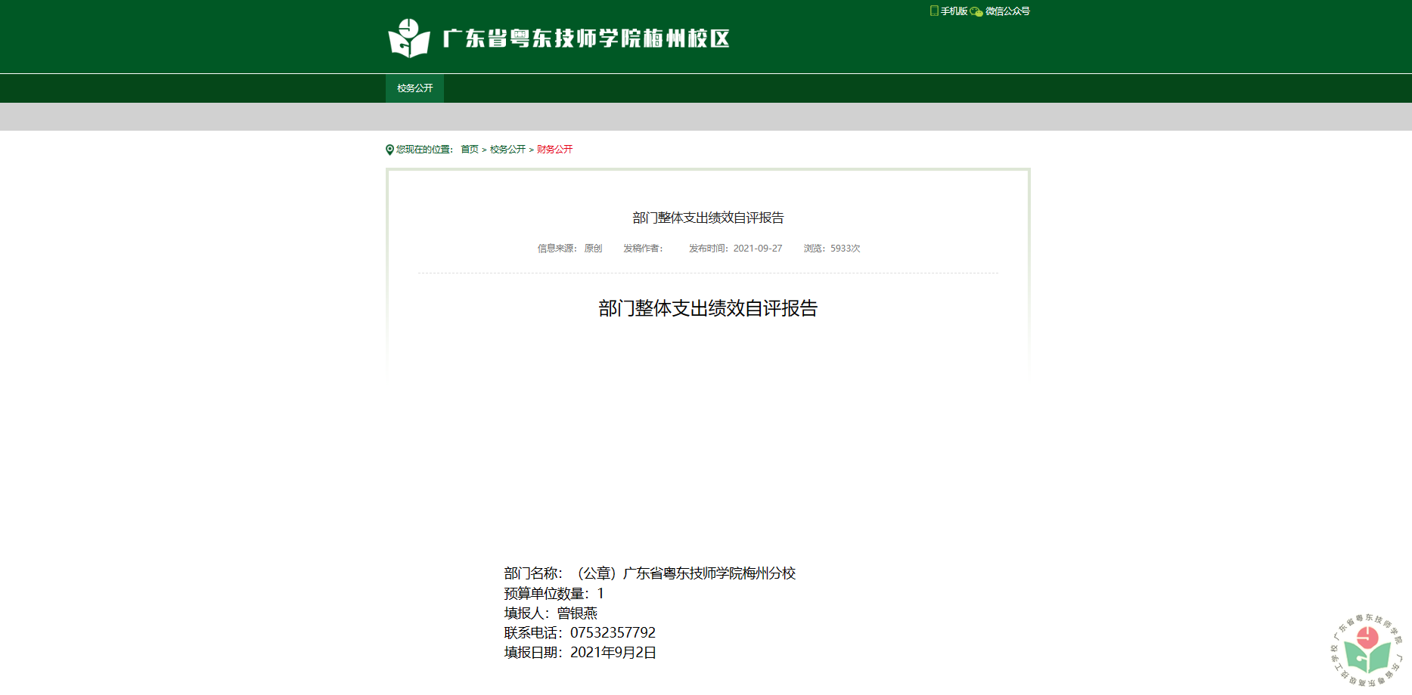Click the school logo icon in header
Image resolution: width=1412 pixels, height=695 pixels.
(x=408, y=39)
